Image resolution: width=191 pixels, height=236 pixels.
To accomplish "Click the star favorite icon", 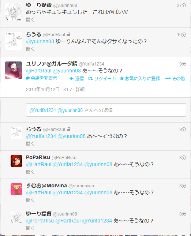I will point(122,78).
